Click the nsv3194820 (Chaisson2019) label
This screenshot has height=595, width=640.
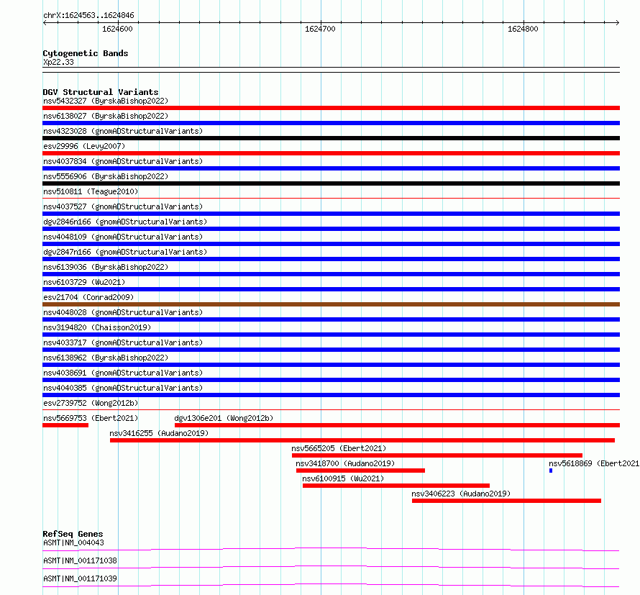97,327
